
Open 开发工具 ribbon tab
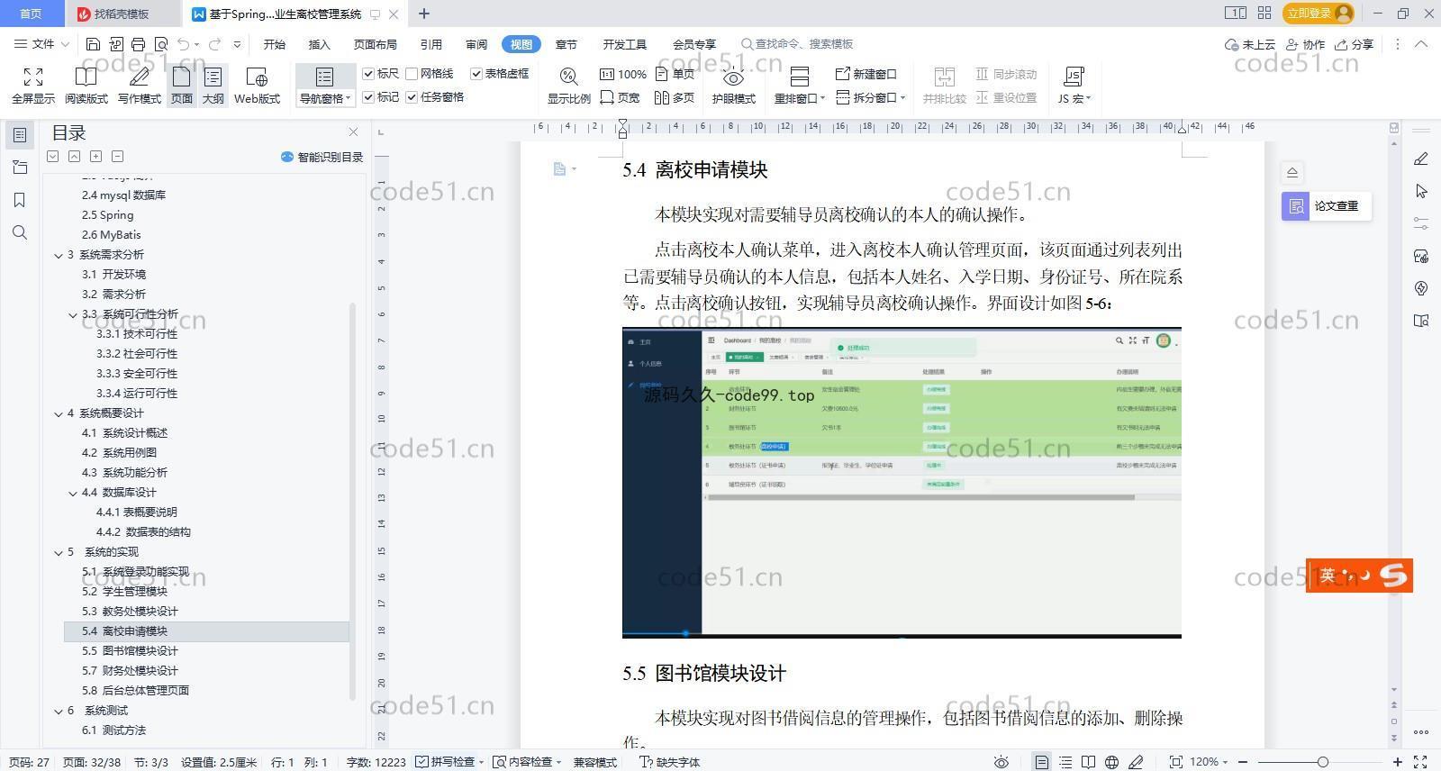click(625, 44)
